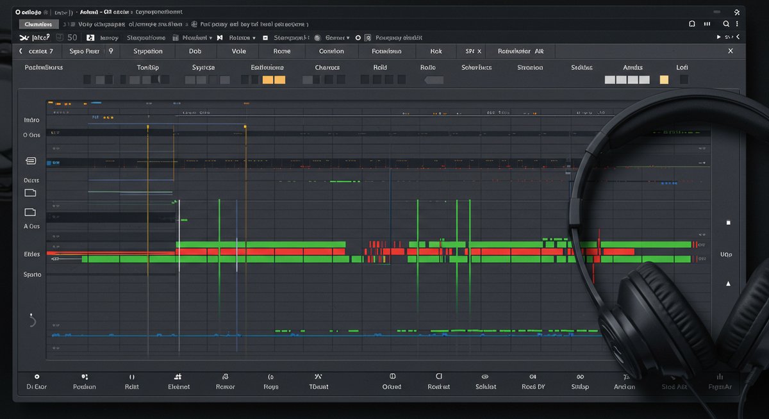Select the Intro row in the left sidebar
Image resolution: width=769 pixels, height=419 pixels.
click(31, 120)
